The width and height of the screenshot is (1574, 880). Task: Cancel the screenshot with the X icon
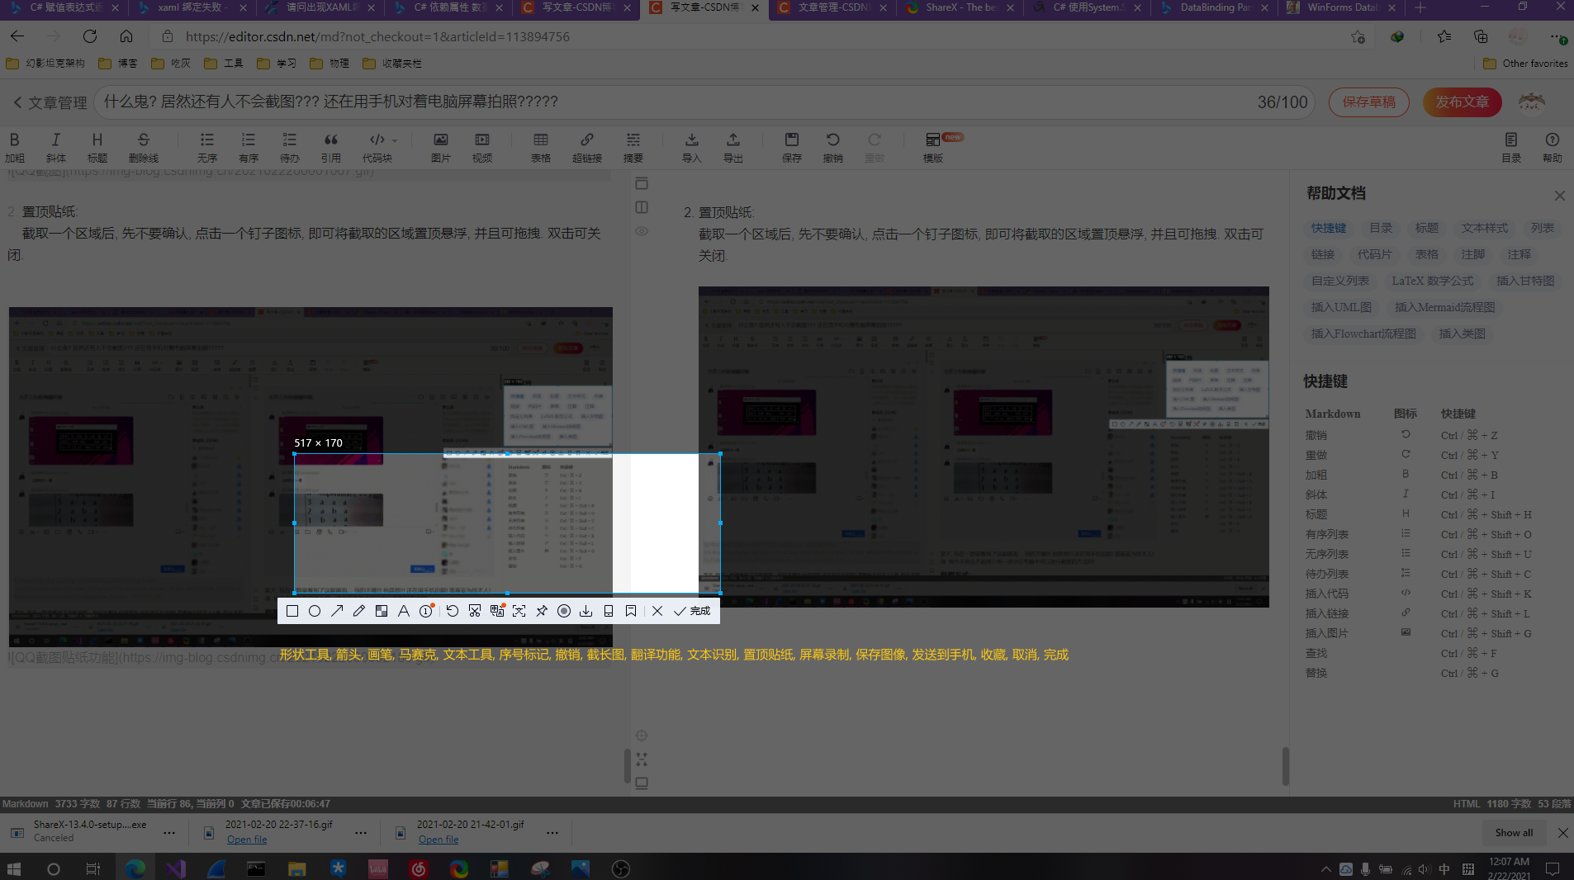(x=657, y=611)
